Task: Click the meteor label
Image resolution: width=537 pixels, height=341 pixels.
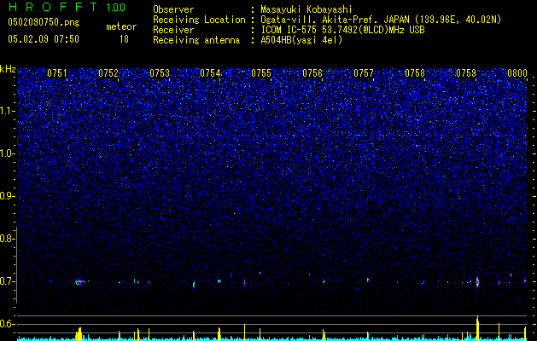Action: click(121, 26)
